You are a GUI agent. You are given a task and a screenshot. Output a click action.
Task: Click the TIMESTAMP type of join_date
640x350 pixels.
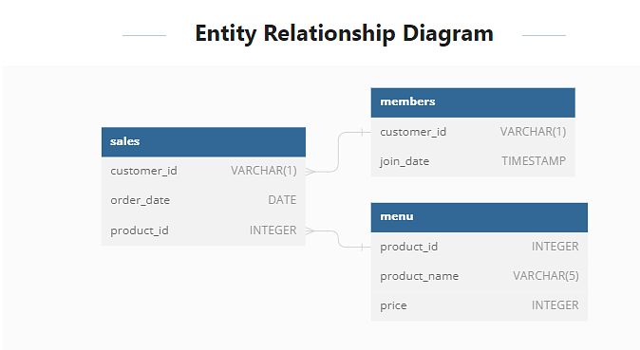click(534, 161)
